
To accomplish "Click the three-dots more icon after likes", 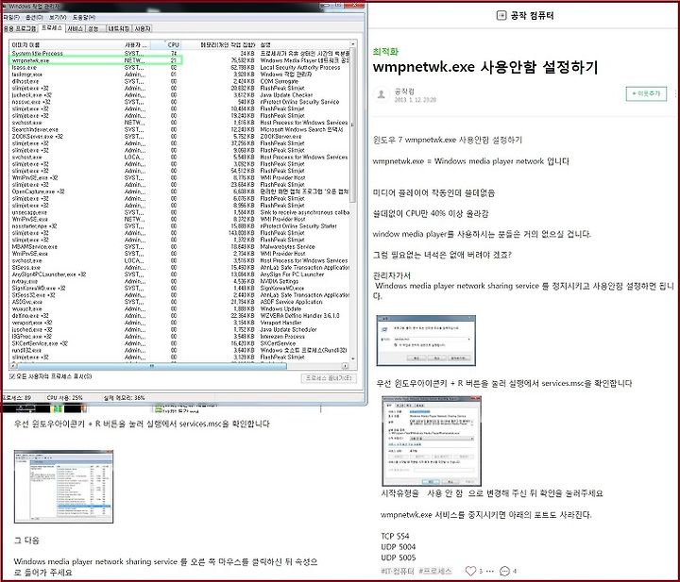I will tap(489, 571).
